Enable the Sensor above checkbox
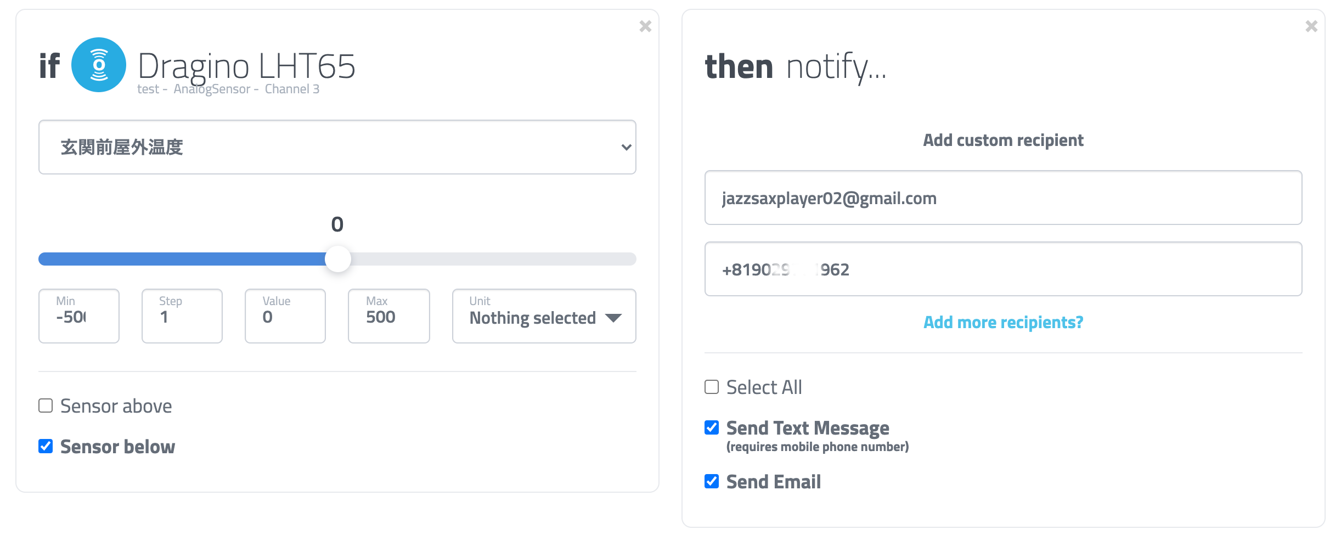Screen dimensions: 1341x552 (x=46, y=405)
